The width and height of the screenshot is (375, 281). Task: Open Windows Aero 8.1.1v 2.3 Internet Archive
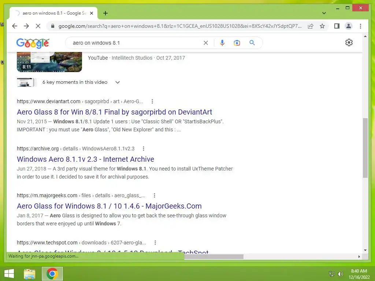(x=85, y=159)
